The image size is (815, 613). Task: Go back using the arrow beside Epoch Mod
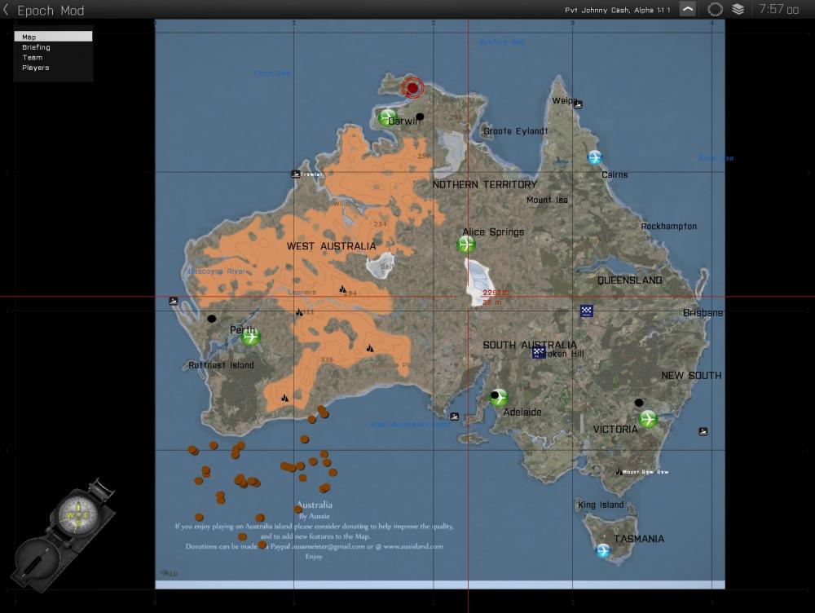[7, 10]
